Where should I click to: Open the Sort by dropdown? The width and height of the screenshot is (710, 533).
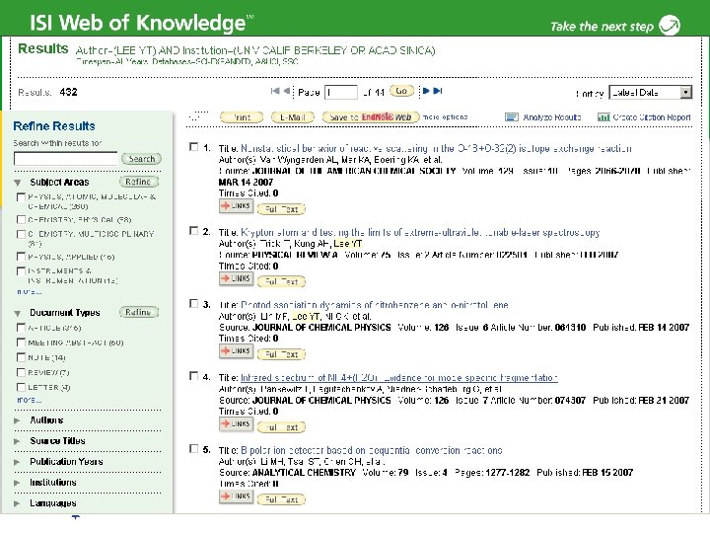point(650,93)
